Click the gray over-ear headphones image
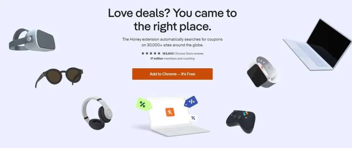 (x=97, y=113)
